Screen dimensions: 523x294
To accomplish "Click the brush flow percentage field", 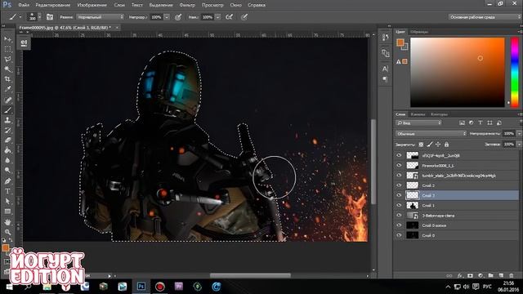I will tap(207, 17).
